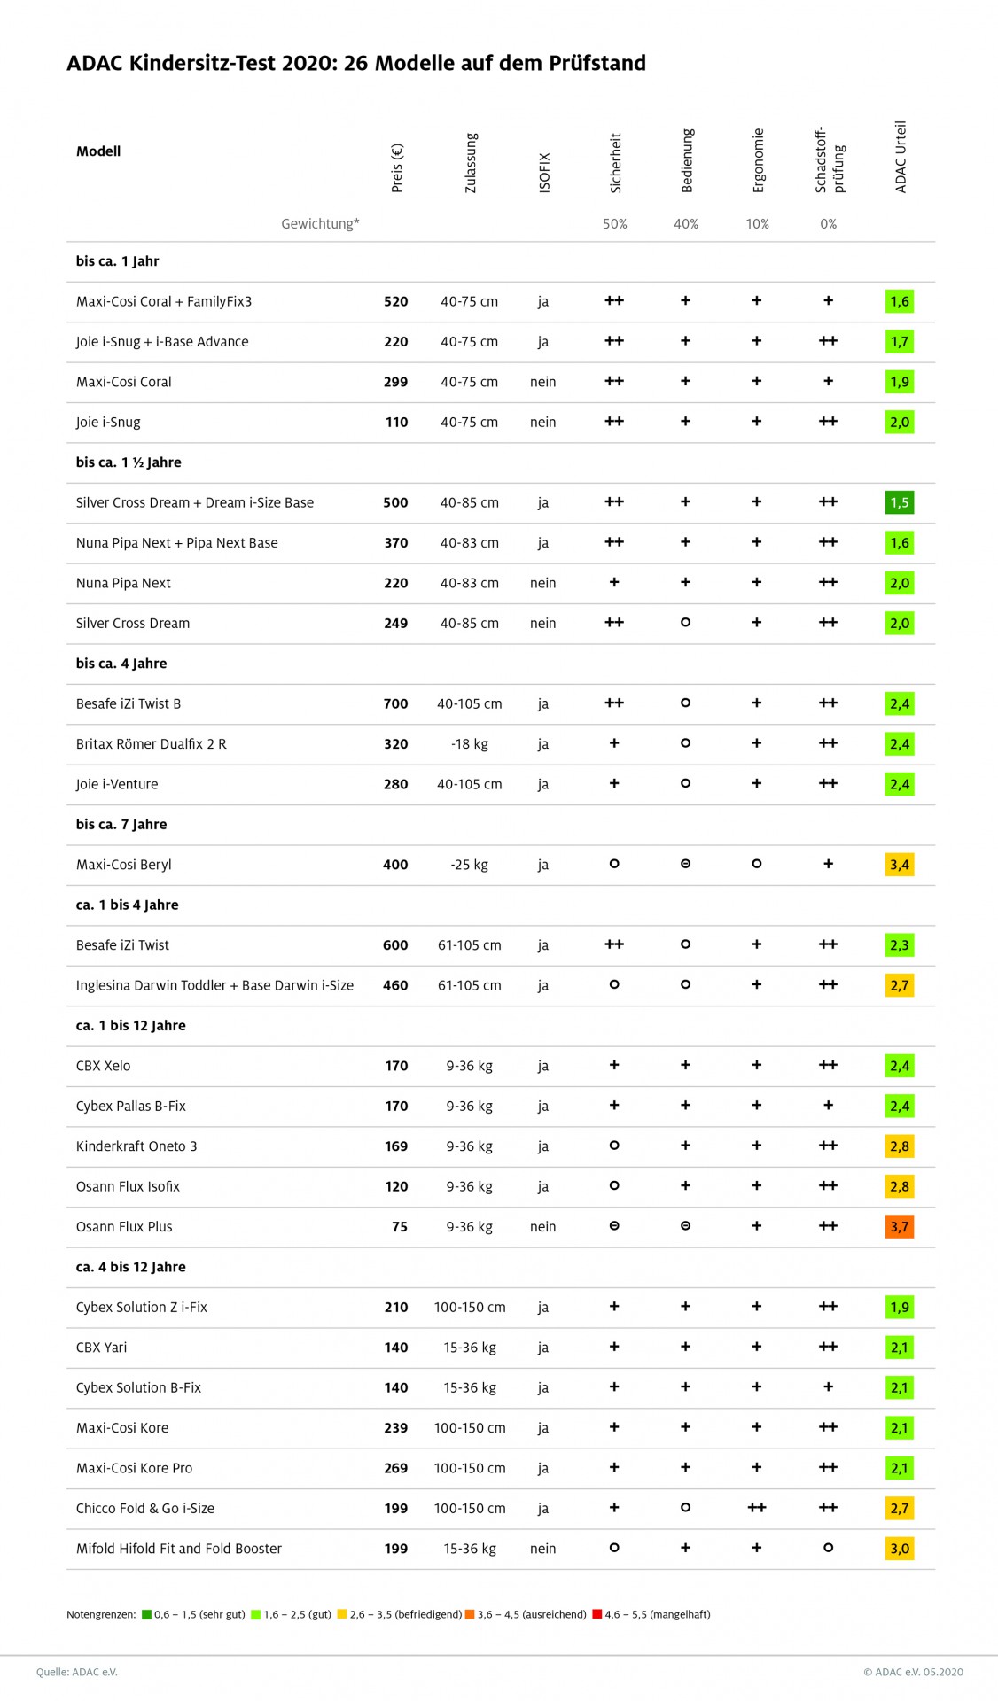The image size is (998, 1701).
Task: Click the Bedienung minus-circle symbol for Maxi-Cosi Beryl
Action: tap(685, 864)
